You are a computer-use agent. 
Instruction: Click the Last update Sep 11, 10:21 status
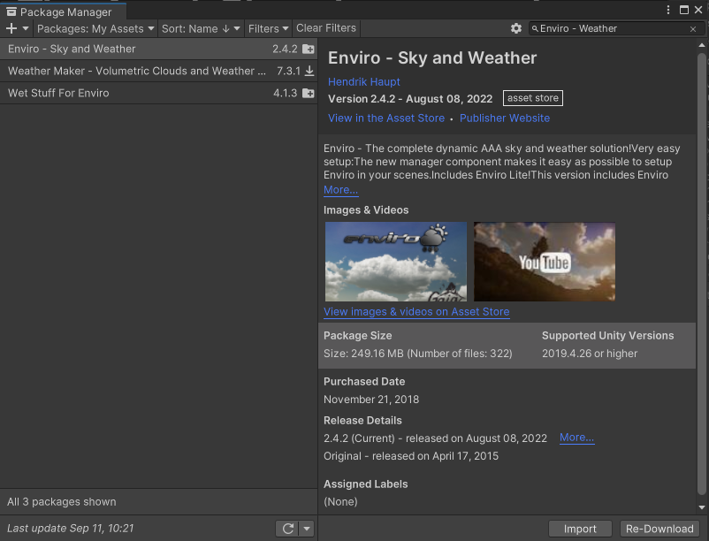[x=71, y=529]
